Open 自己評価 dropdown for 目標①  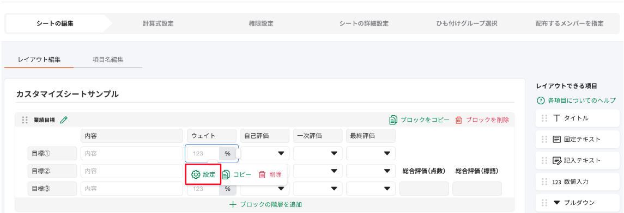(265, 153)
